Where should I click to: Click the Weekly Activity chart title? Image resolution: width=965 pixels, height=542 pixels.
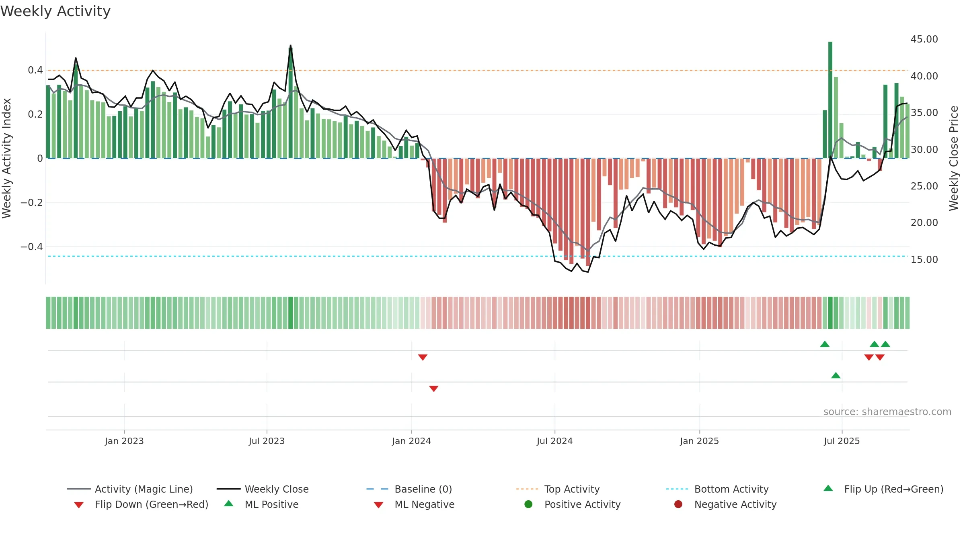[x=55, y=11]
